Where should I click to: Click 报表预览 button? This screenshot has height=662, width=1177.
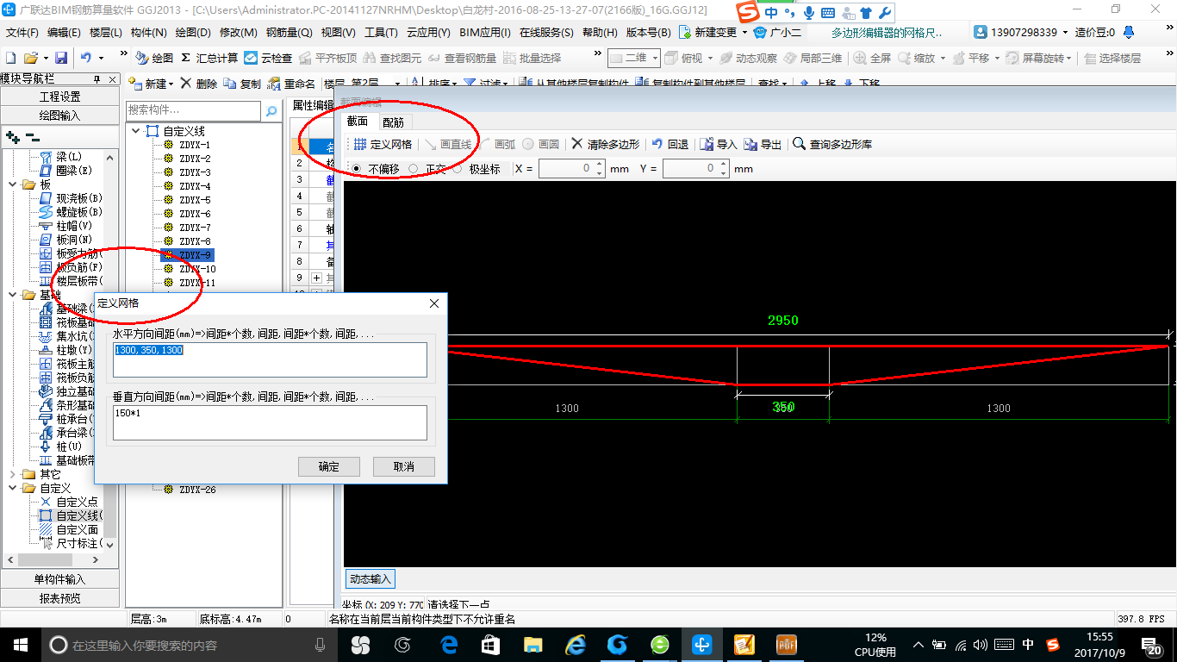click(x=60, y=598)
